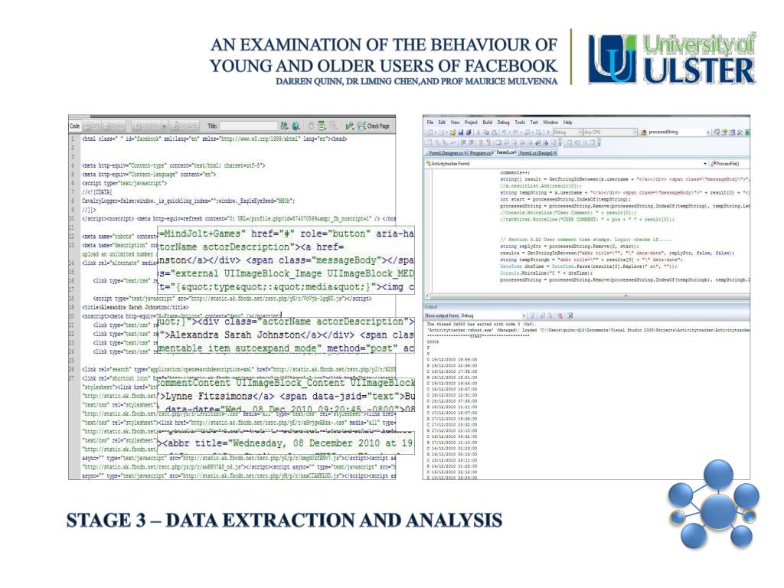Switch to the Form1.cs [Design] tab
This screenshot has height=588, width=784.
(x=538, y=153)
